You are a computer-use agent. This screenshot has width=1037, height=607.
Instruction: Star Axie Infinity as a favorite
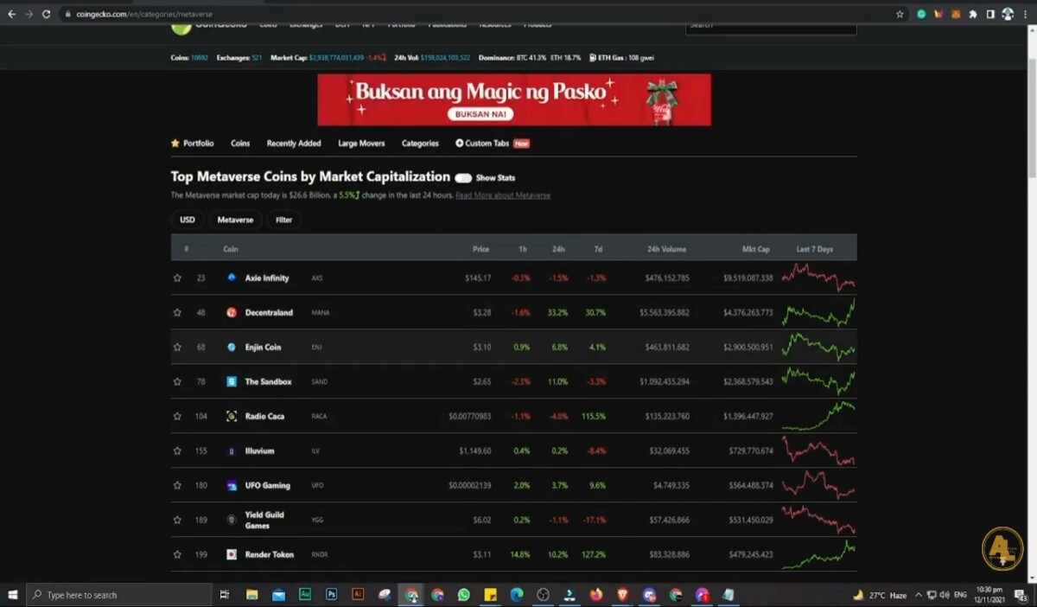177,278
